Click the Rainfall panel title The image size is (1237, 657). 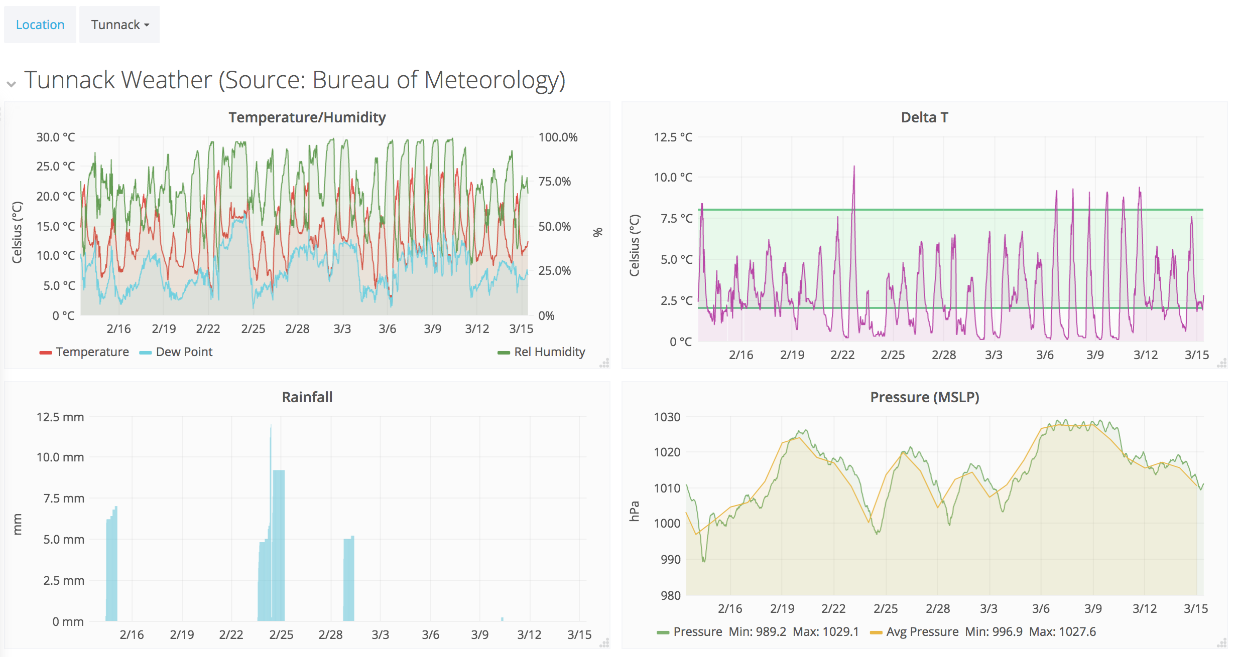pos(307,397)
